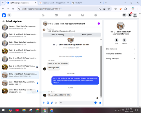This screenshot has height=113, width=141.
Task: Switch to Freeimage.host tab
Action: [54, 3]
